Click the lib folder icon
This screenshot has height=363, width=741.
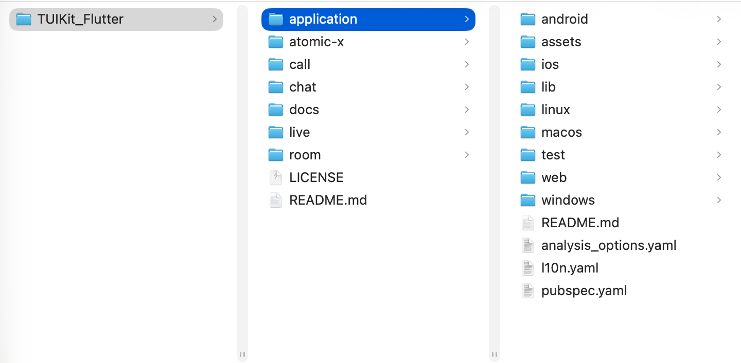[x=528, y=87]
